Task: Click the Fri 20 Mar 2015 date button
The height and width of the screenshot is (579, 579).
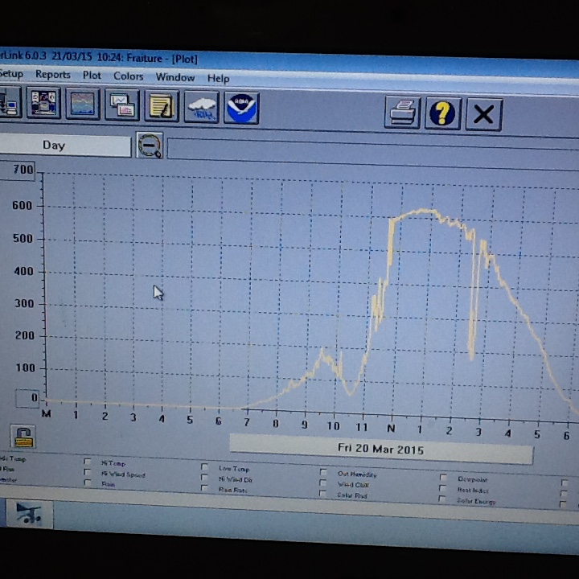Action: coord(381,449)
